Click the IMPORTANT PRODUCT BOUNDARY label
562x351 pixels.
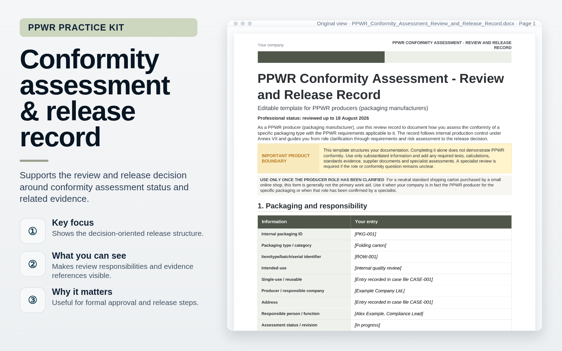pos(286,158)
